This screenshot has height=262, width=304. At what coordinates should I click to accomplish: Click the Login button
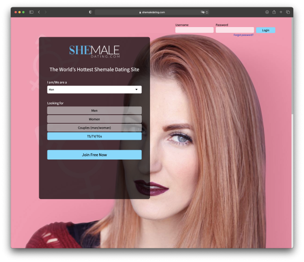click(x=266, y=30)
